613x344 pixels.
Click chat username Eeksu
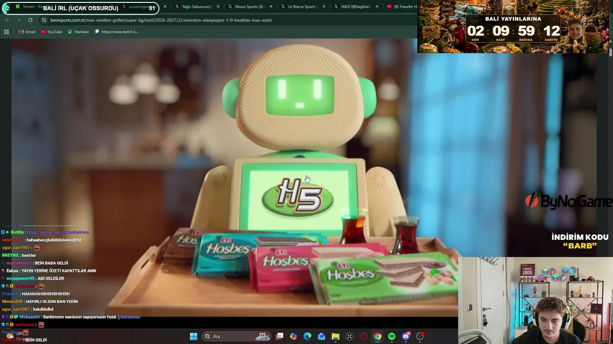pos(12,270)
